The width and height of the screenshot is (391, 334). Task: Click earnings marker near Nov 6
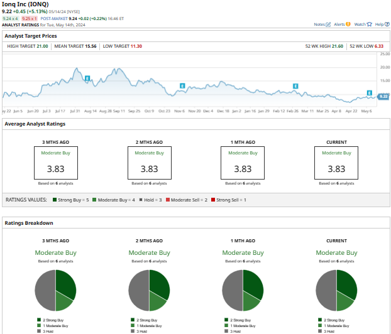tap(182, 86)
